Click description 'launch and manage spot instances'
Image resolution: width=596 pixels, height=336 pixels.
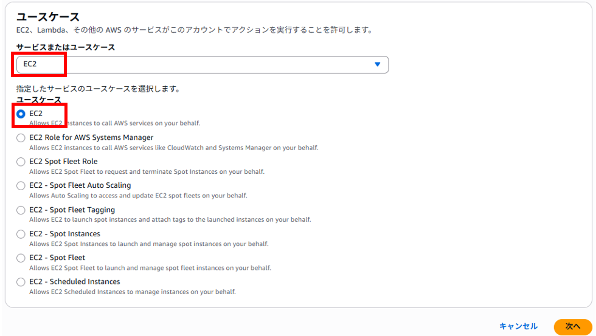point(148,244)
